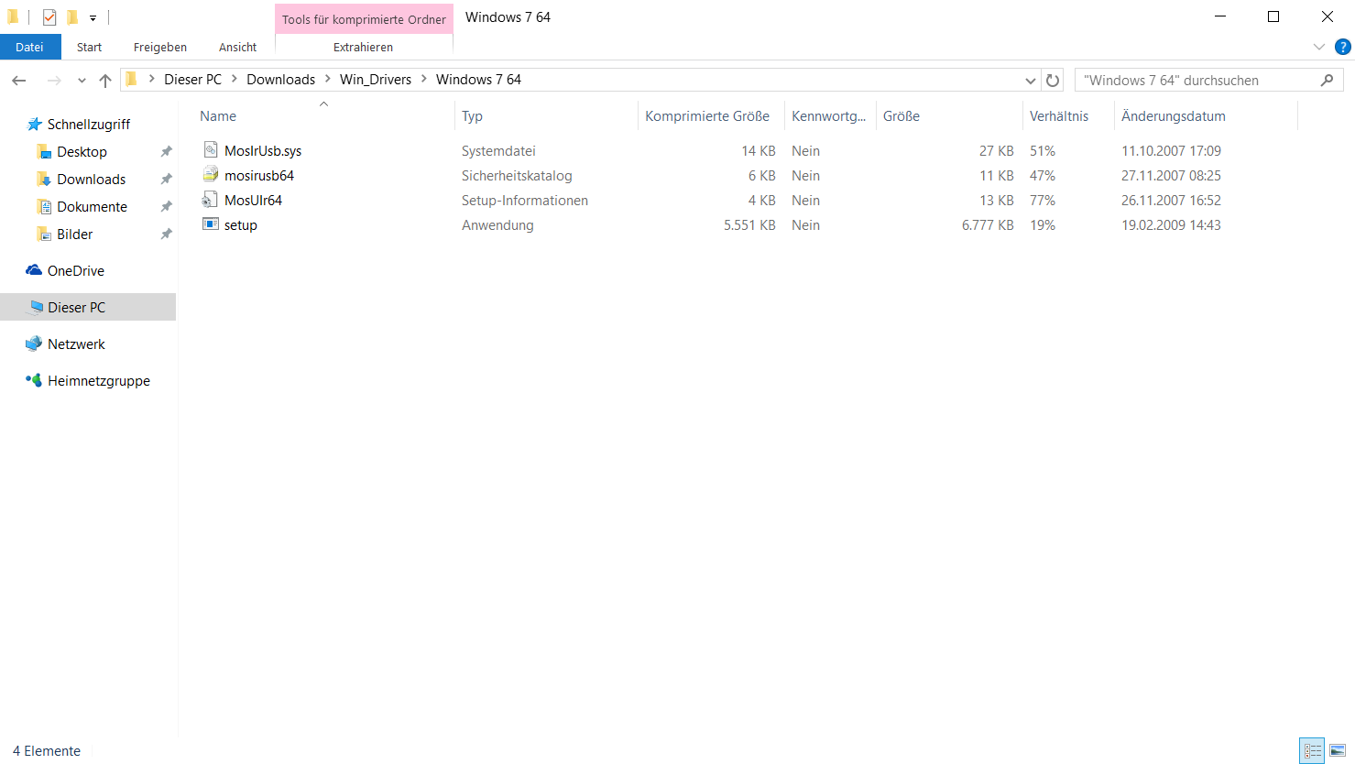
Task: Go up one level with the Up arrow
Action: 105,81
